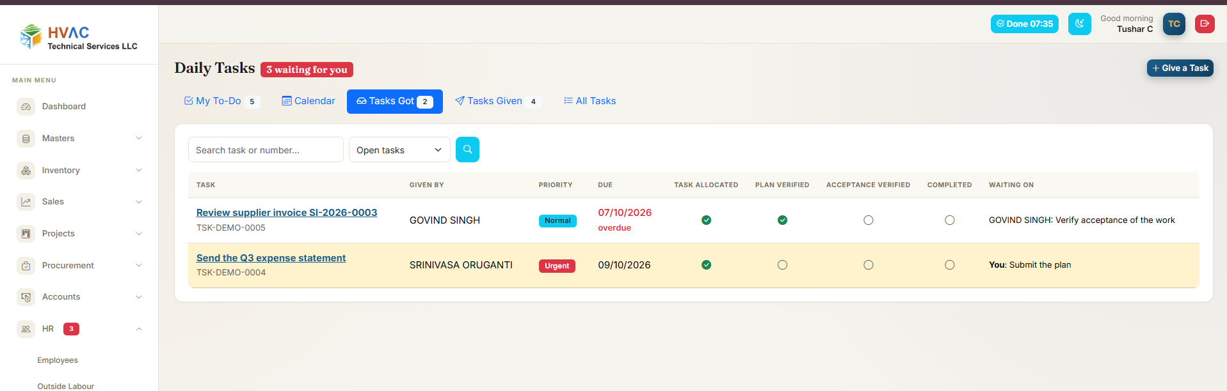Expand the Procurement menu chevron
The image size is (1227, 391).
click(x=139, y=266)
